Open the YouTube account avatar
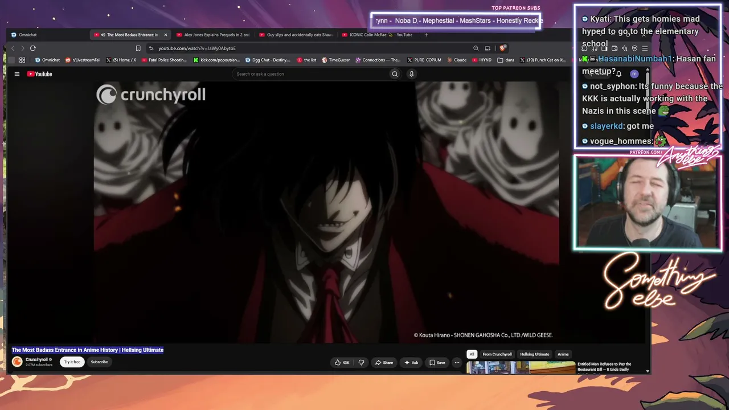 click(x=634, y=74)
